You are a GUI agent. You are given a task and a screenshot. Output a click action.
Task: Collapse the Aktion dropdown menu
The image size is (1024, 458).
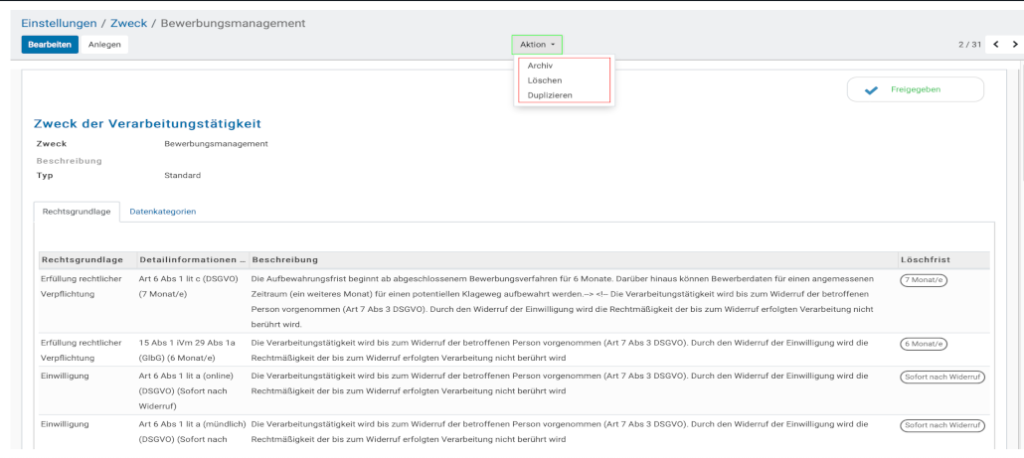point(537,45)
